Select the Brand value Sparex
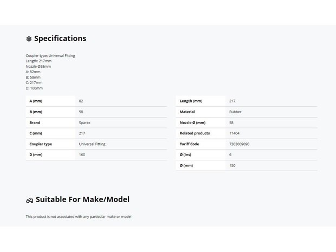Viewport: 336px width, 252px height. click(85, 123)
